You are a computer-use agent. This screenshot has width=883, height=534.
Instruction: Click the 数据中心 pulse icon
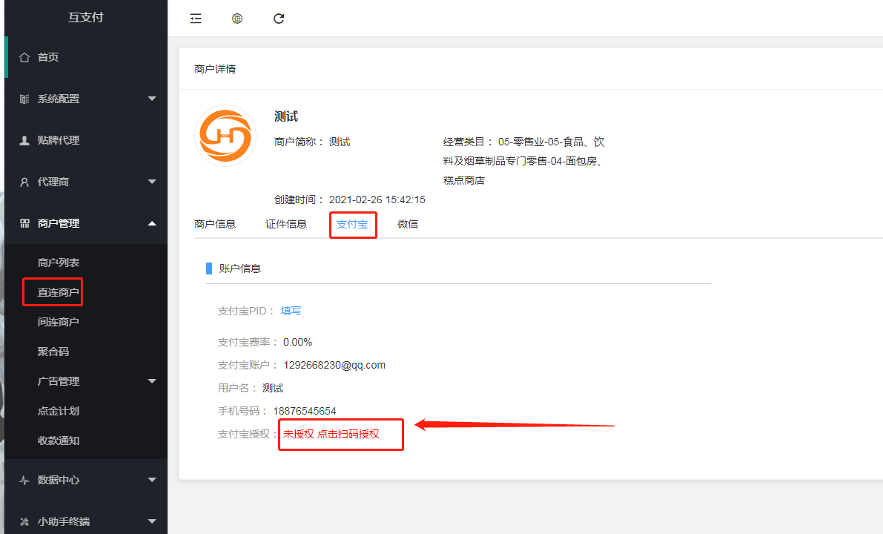(24, 480)
